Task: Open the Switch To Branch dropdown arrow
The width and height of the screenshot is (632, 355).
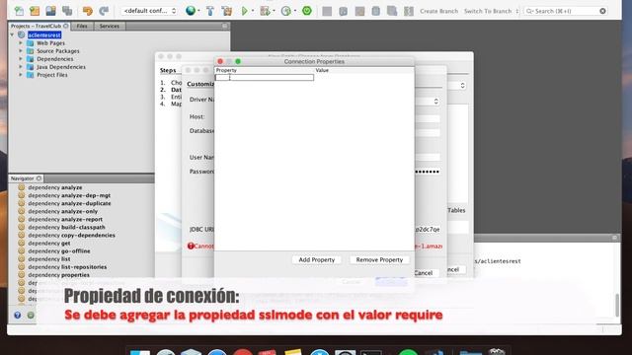Action: tap(516, 11)
